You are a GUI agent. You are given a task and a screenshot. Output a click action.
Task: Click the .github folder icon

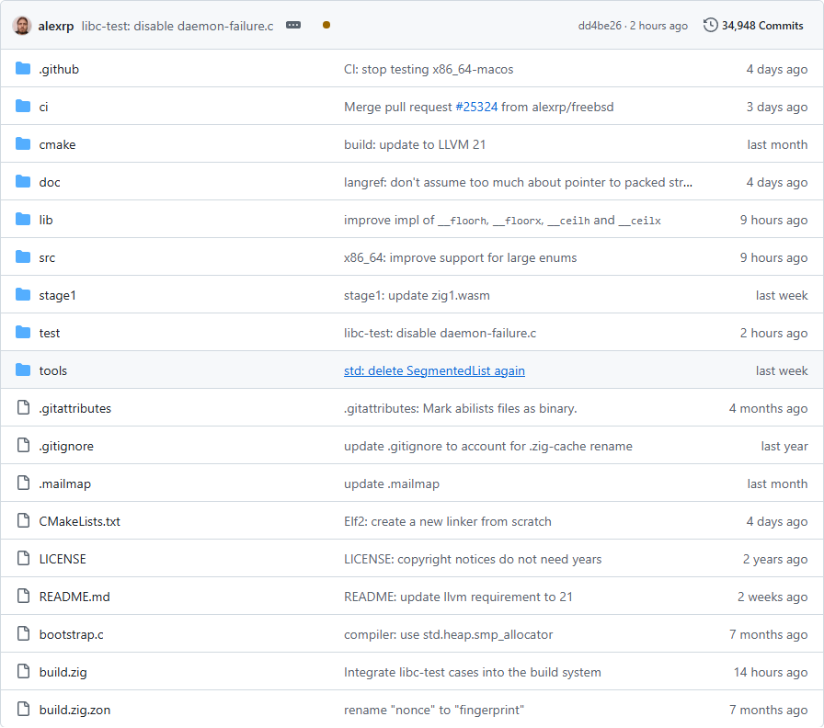coord(23,69)
